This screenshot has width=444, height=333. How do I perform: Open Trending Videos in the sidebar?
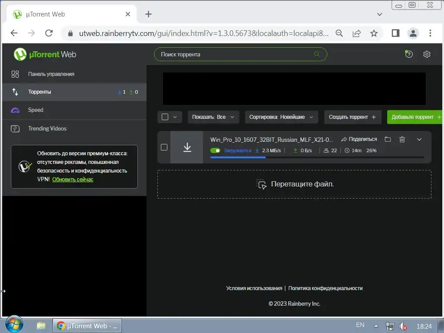[x=74, y=128]
